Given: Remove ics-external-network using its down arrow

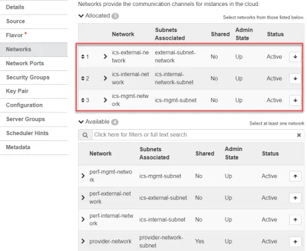Looking at the screenshot, I should pyautogui.click(x=295, y=57).
